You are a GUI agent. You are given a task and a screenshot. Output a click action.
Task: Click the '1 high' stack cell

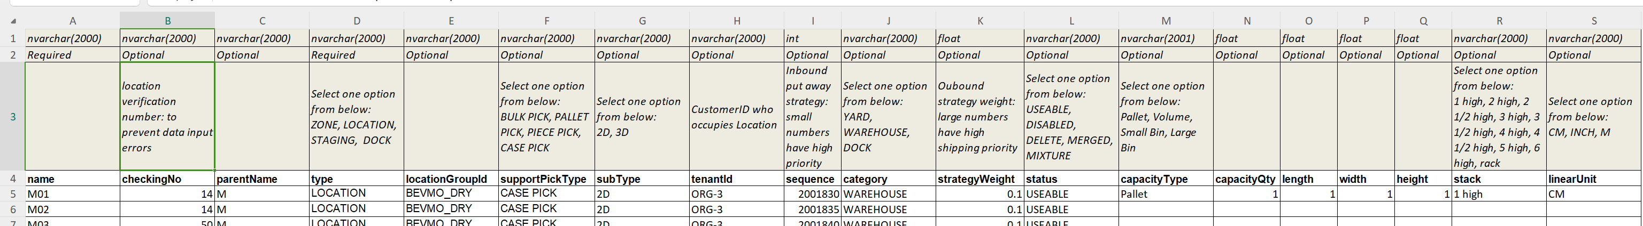click(1498, 194)
